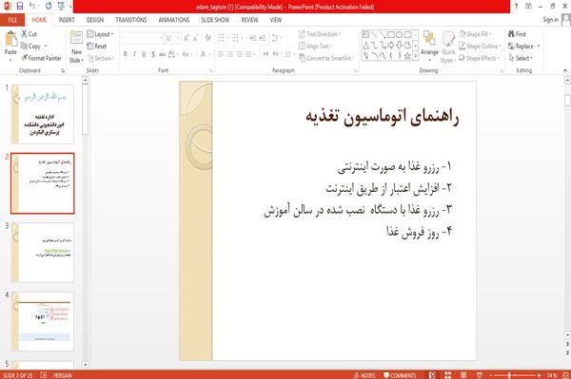Viewport: 571px width, 379px height.
Task: Click the Paste clipboard icon
Action: point(10,39)
